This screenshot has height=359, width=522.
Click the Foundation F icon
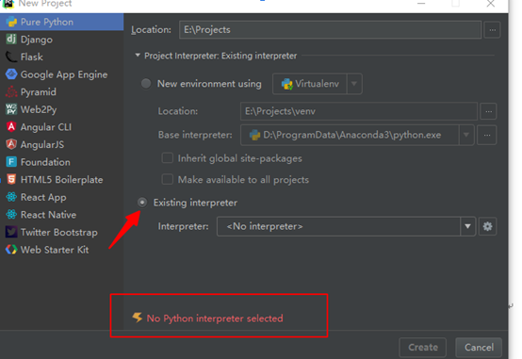point(11,162)
